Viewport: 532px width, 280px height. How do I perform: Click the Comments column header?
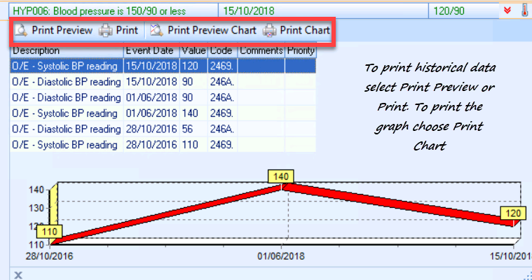click(260, 51)
